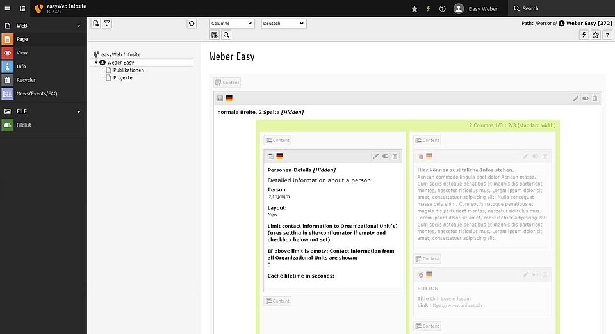Open the Page module

point(43,39)
